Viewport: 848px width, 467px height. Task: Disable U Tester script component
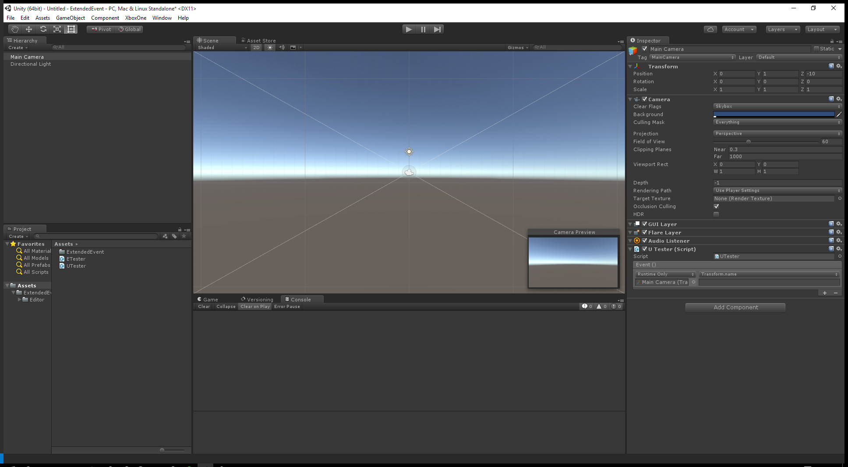(x=644, y=249)
